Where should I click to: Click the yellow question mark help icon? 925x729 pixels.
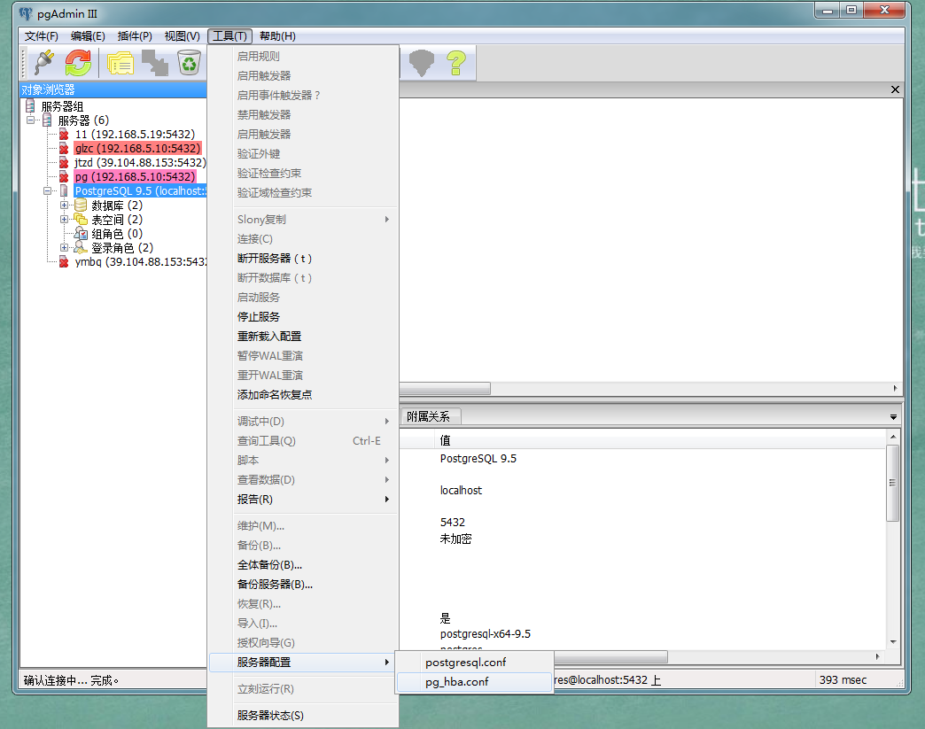pyautogui.click(x=455, y=62)
